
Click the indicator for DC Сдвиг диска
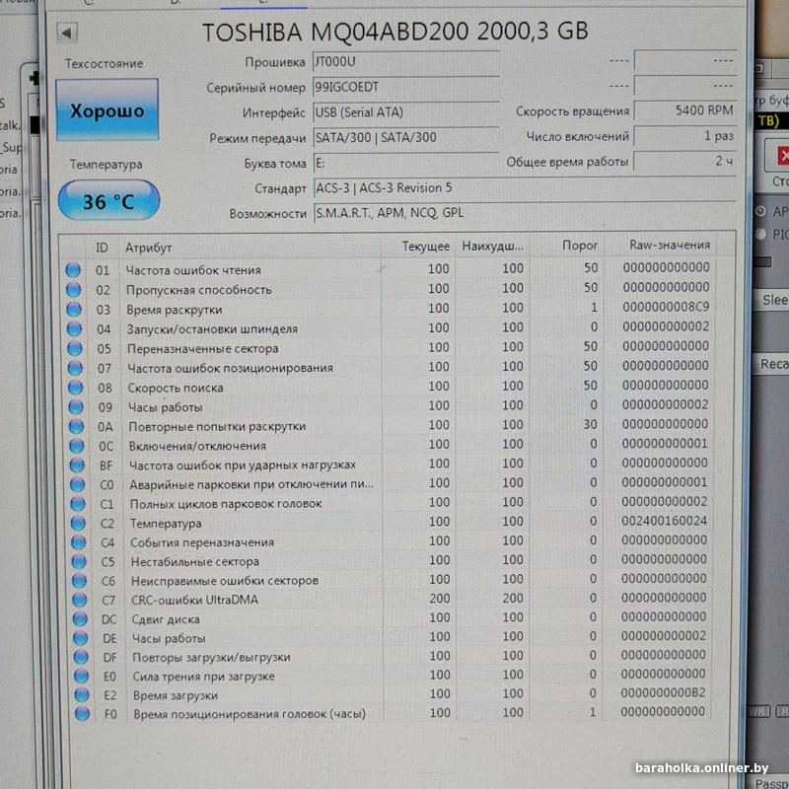click(x=80, y=619)
